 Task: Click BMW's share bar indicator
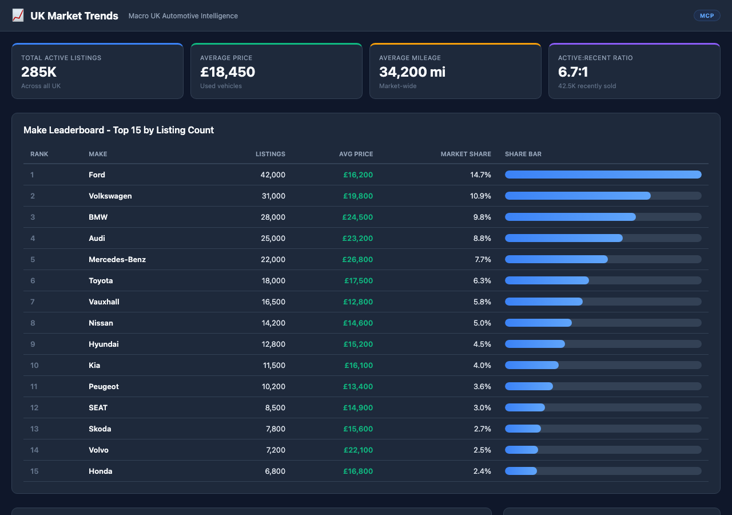tap(570, 217)
